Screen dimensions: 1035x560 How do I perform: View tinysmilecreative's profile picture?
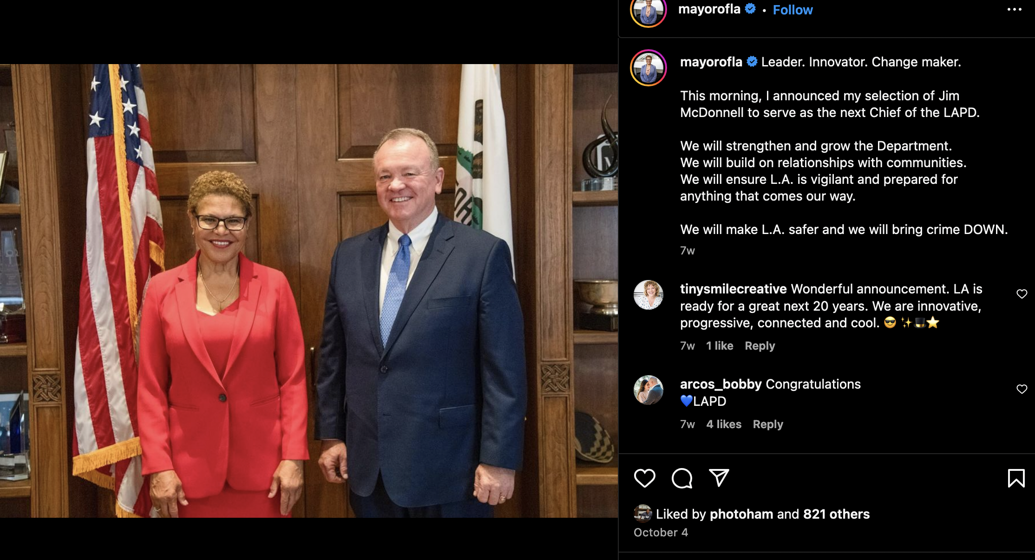648,295
